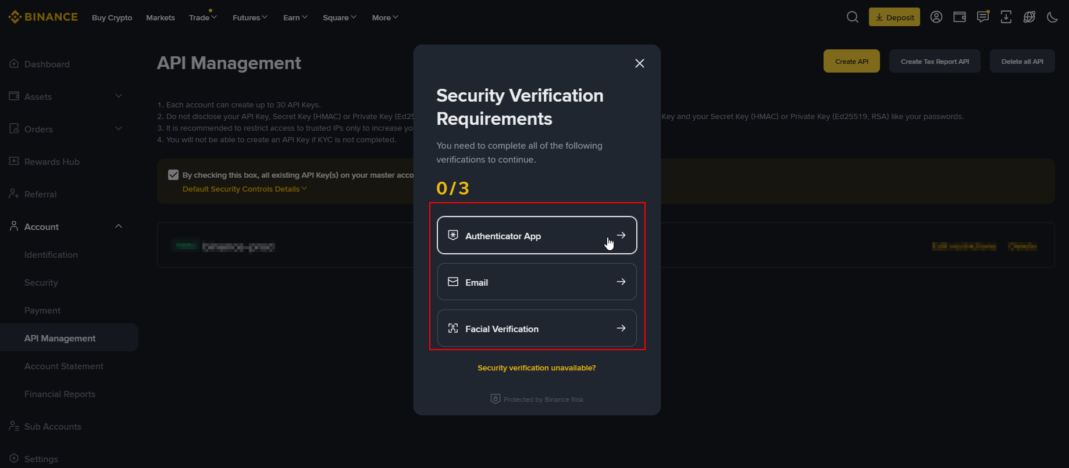The image size is (1069, 468).
Task: Choose Email verification option
Action: 537,282
